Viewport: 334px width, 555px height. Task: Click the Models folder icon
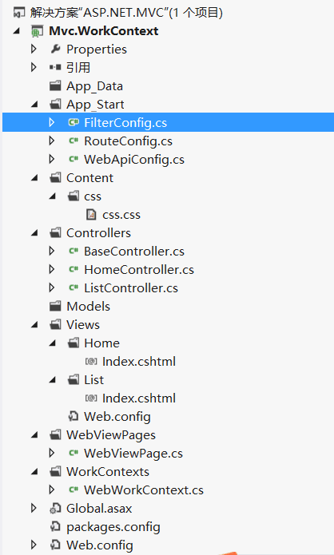pos(55,306)
